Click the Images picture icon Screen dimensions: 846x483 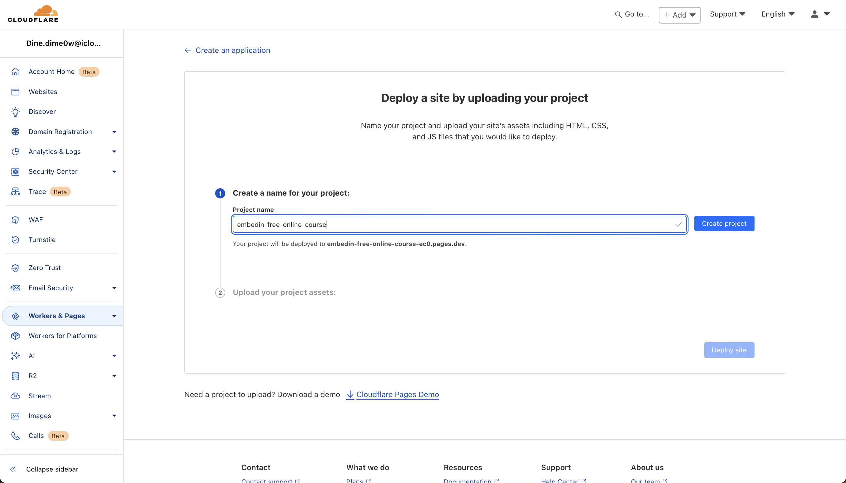coord(15,416)
